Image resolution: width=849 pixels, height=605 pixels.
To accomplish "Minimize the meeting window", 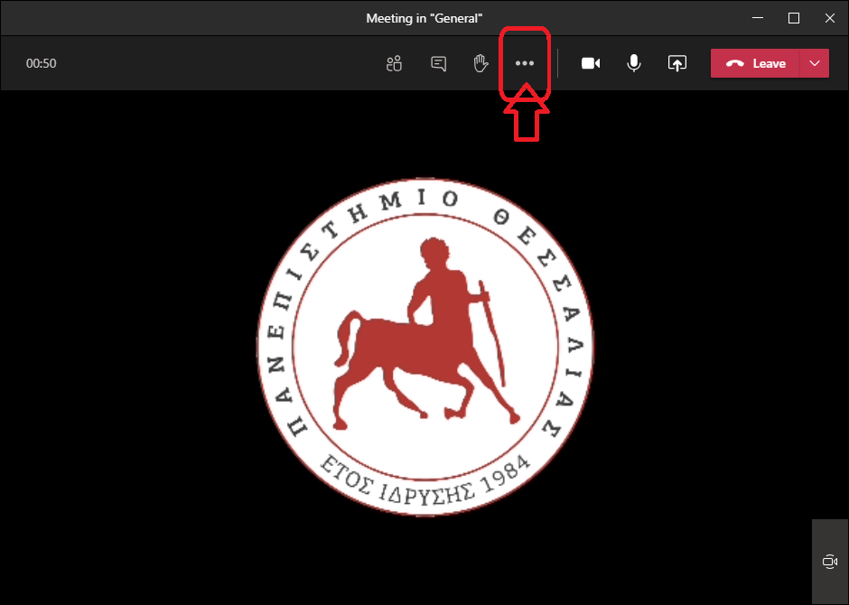I will pos(756,18).
